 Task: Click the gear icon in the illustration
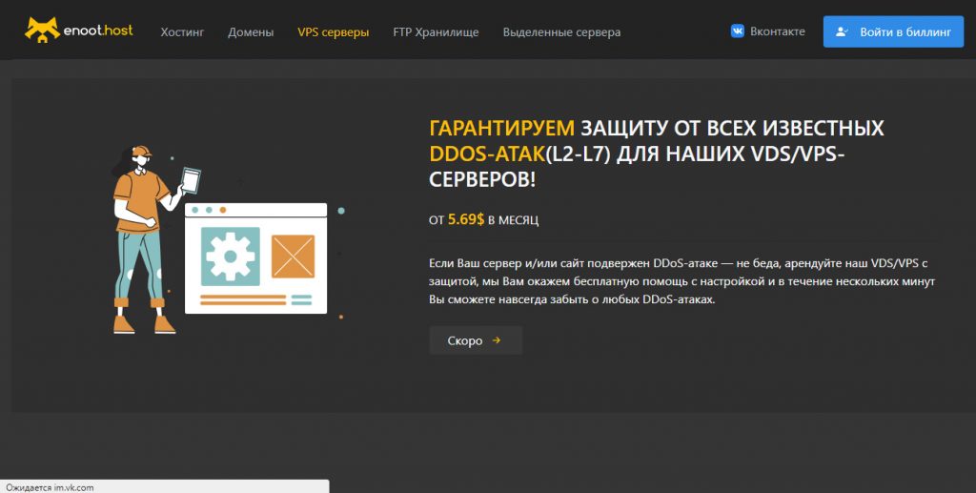point(230,255)
